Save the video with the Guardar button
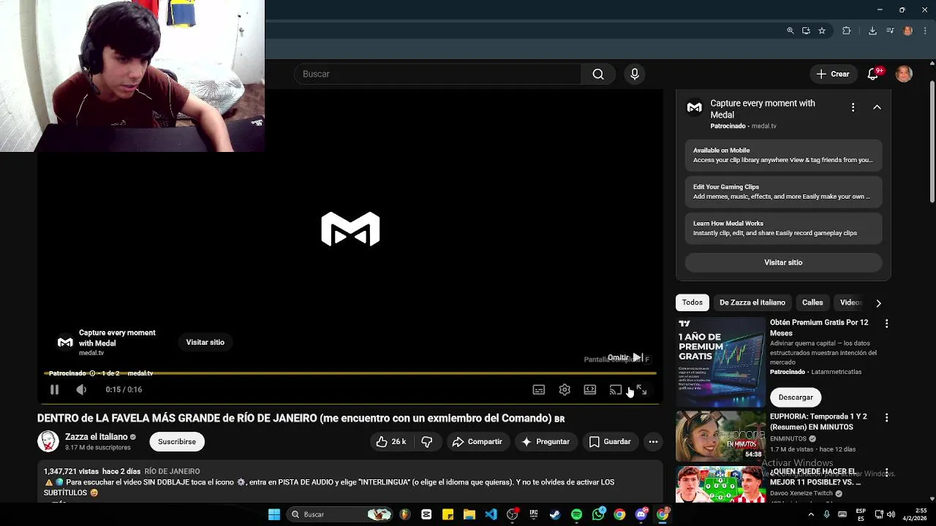936x526 pixels. click(x=610, y=441)
